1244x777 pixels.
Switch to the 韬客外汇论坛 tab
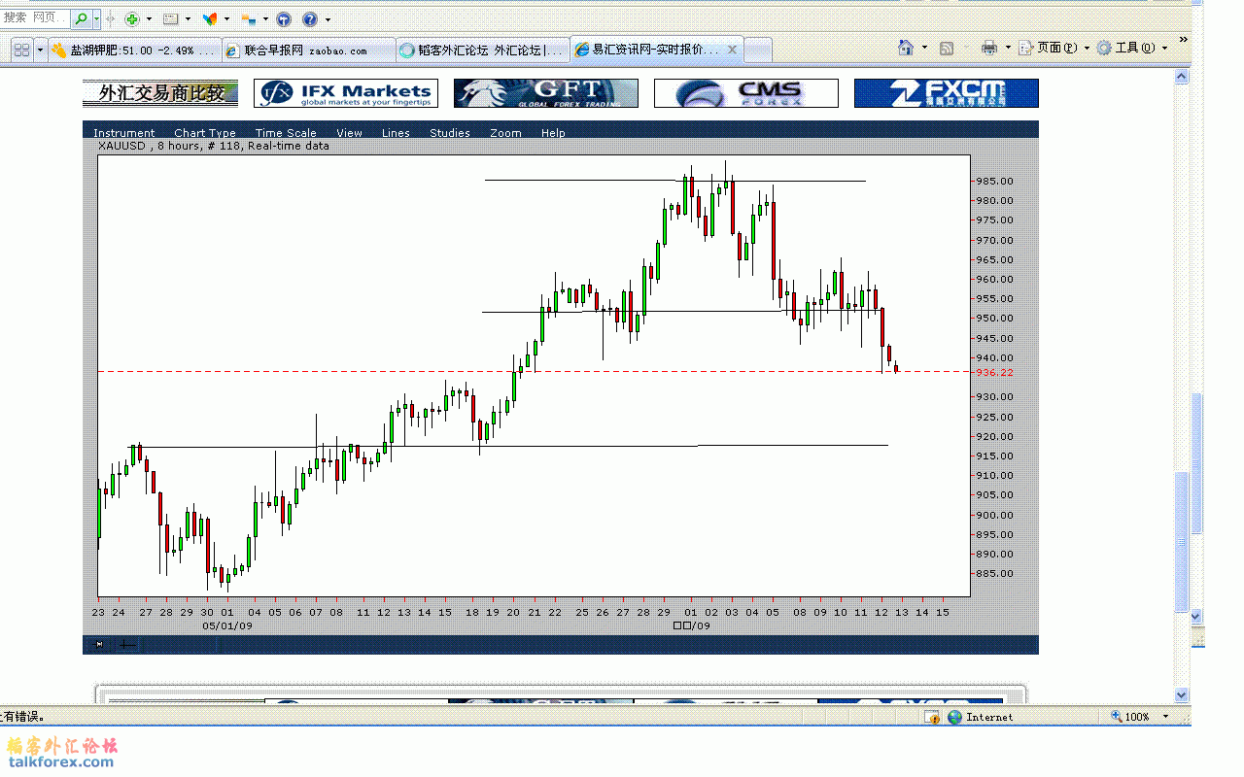(483, 50)
